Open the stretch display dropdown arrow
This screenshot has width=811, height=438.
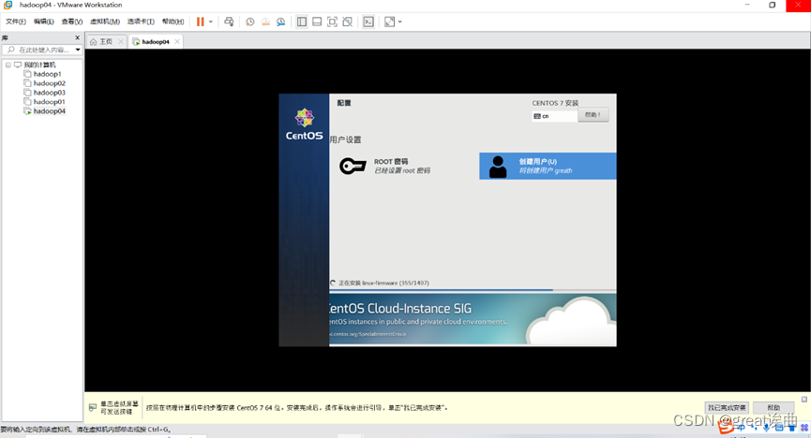(399, 22)
